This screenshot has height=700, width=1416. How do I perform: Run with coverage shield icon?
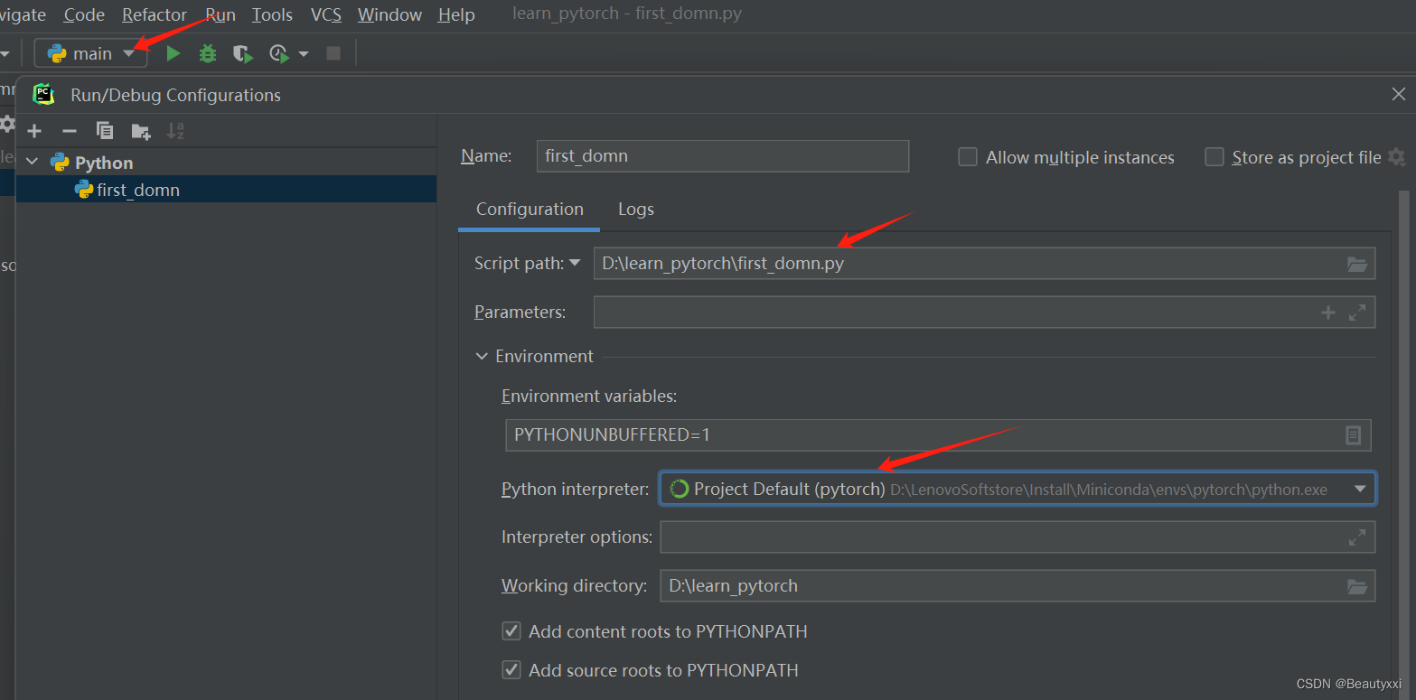pos(242,54)
